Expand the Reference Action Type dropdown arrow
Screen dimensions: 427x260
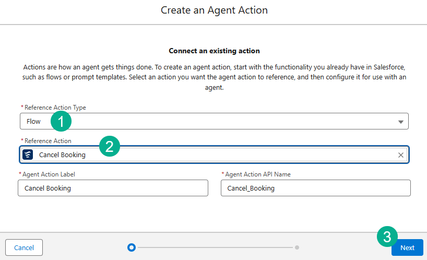pos(400,122)
